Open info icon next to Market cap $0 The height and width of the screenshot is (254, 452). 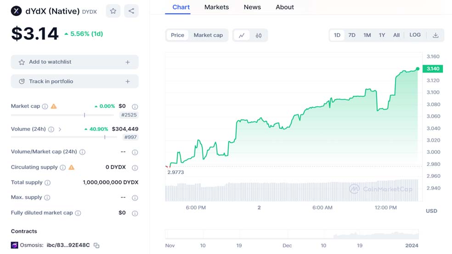135,106
